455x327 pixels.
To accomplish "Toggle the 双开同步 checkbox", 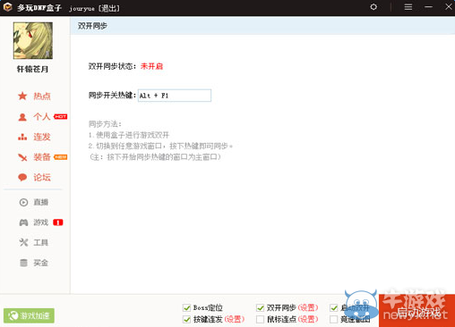I will coord(260,307).
